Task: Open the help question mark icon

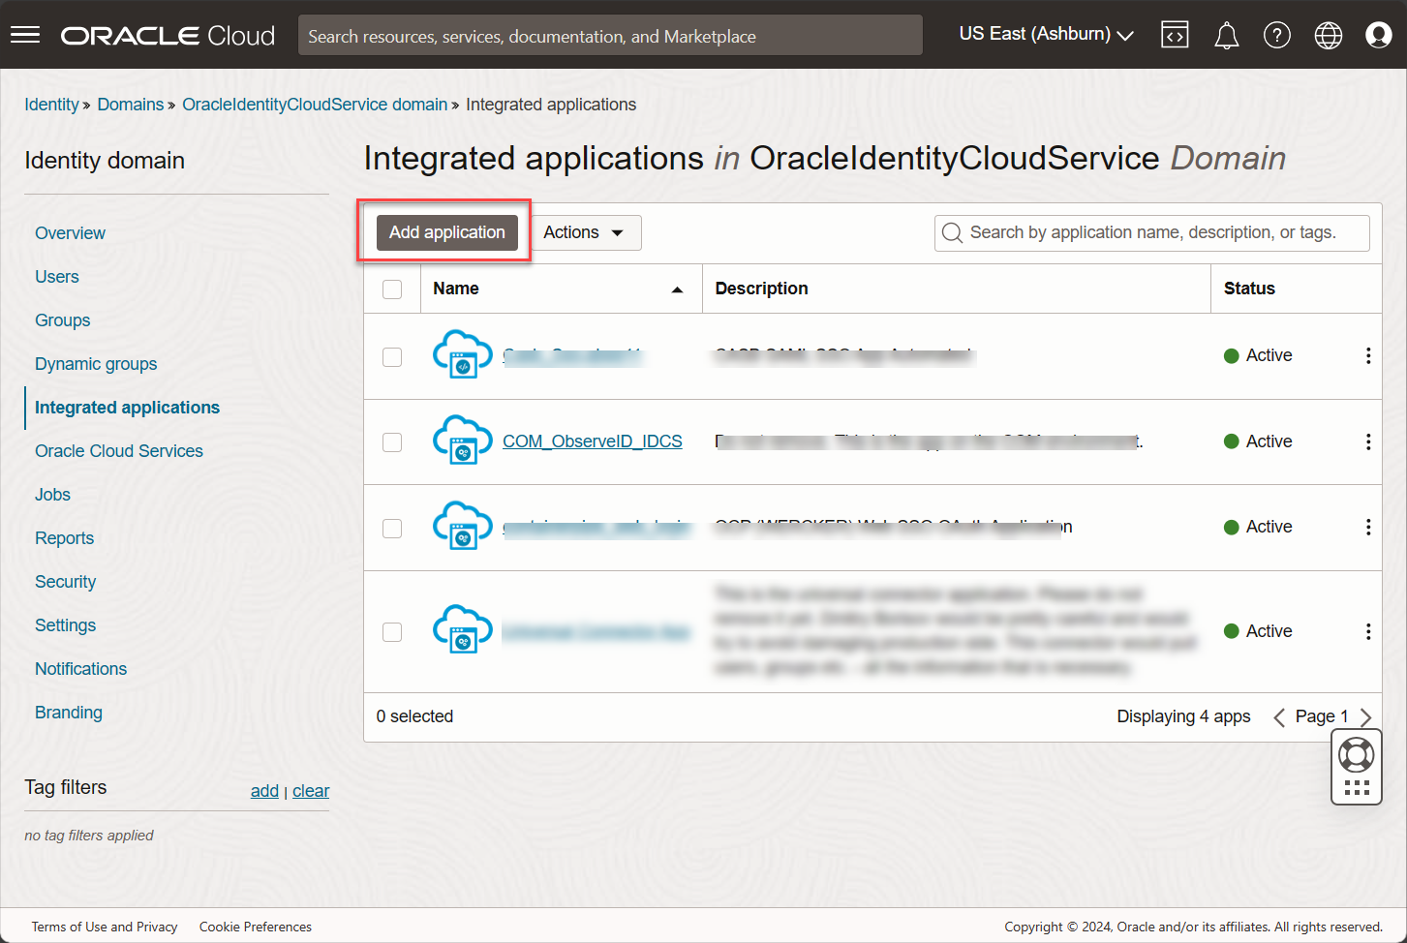Action: click(x=1277, y=34)
